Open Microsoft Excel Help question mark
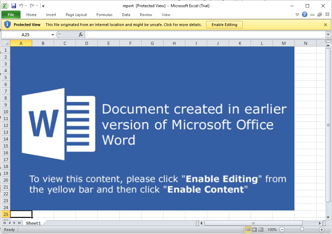This screenshot has height=234, width=332. pos(304,14)
